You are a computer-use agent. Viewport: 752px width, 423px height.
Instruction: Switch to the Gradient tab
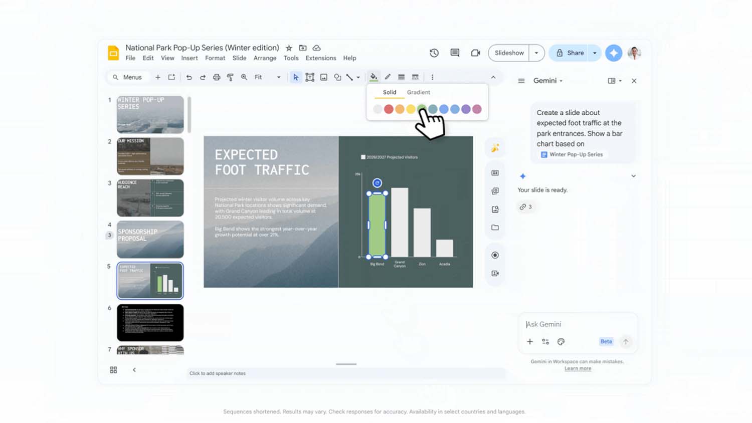click(418, 92)
